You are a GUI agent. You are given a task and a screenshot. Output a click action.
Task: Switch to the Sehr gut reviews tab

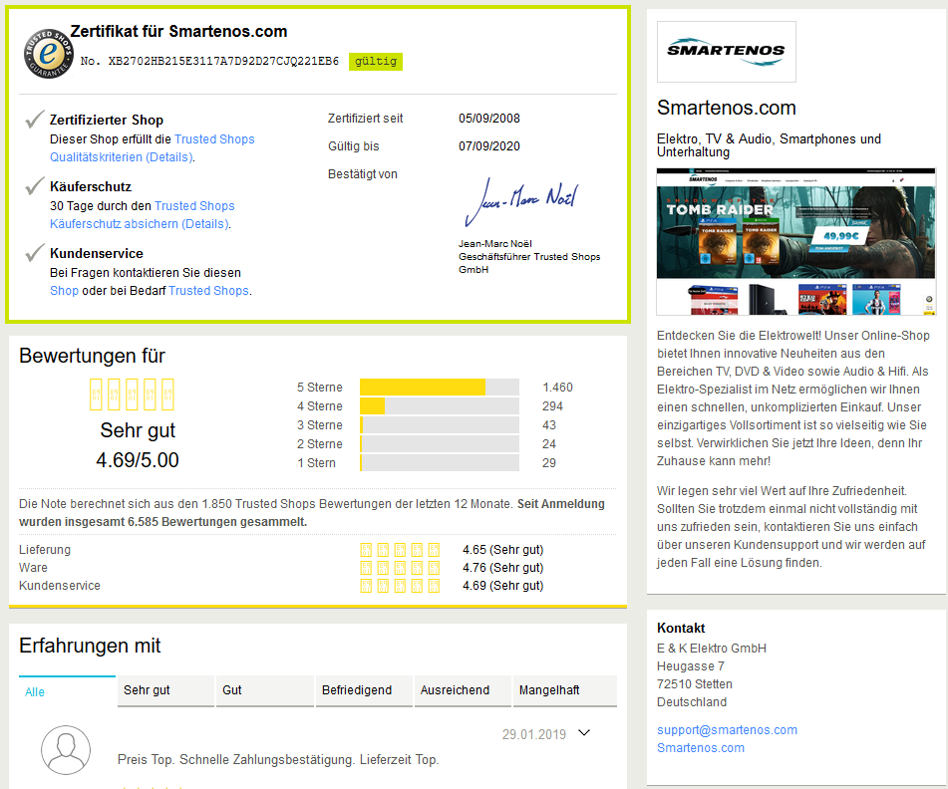point(165,690)
